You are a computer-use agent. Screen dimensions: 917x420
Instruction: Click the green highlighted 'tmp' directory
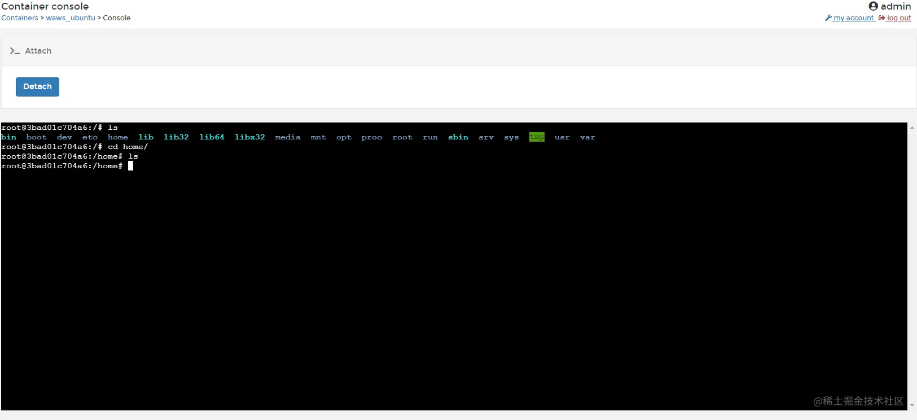click(537, 137)
